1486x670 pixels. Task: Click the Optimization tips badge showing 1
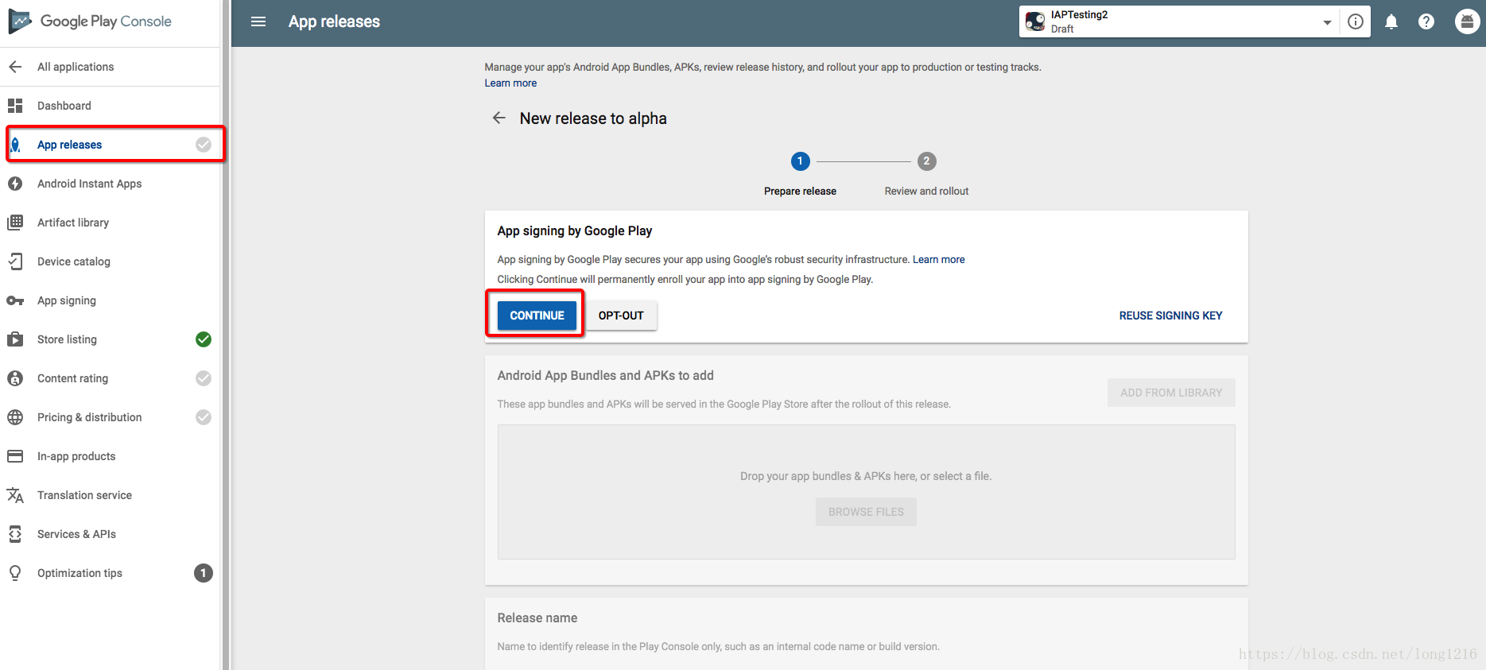click(x=204, y=573)
